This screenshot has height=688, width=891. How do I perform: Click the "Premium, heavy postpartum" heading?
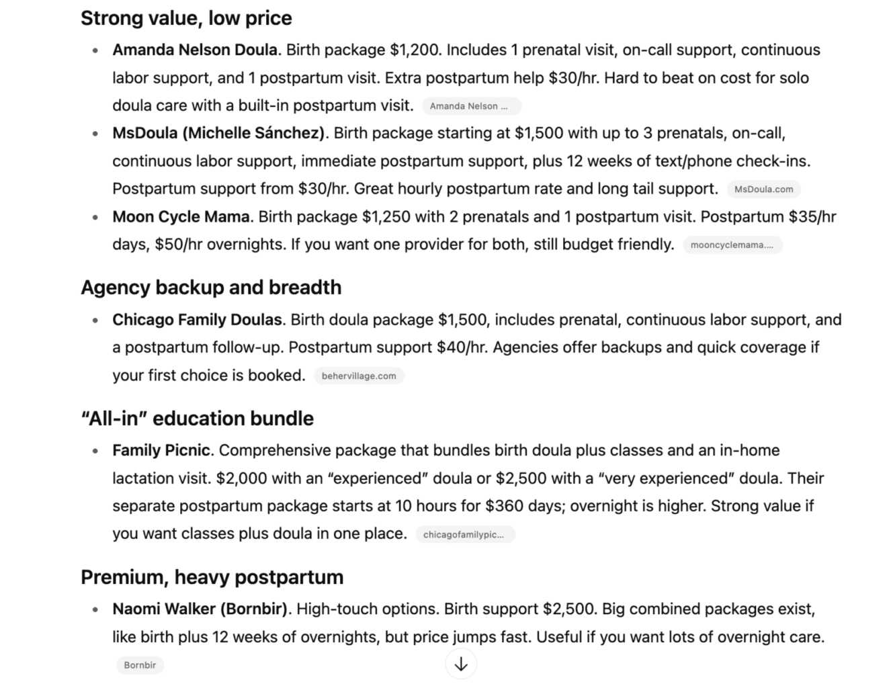click(x=212, y=577)
